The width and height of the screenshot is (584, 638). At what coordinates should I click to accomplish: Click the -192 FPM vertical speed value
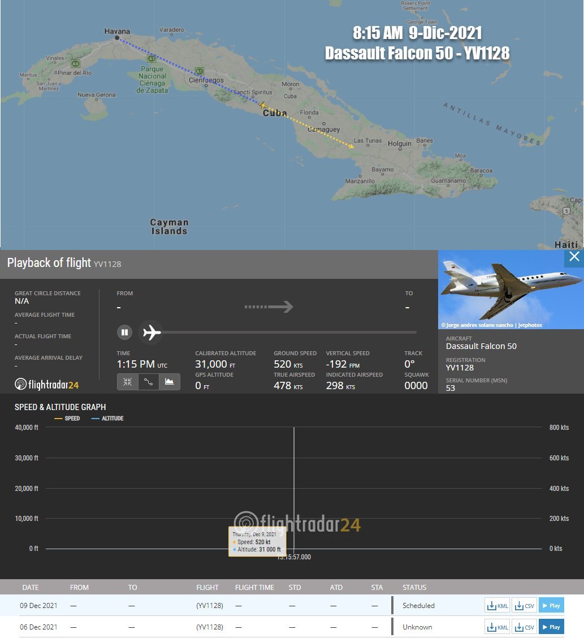343,364
